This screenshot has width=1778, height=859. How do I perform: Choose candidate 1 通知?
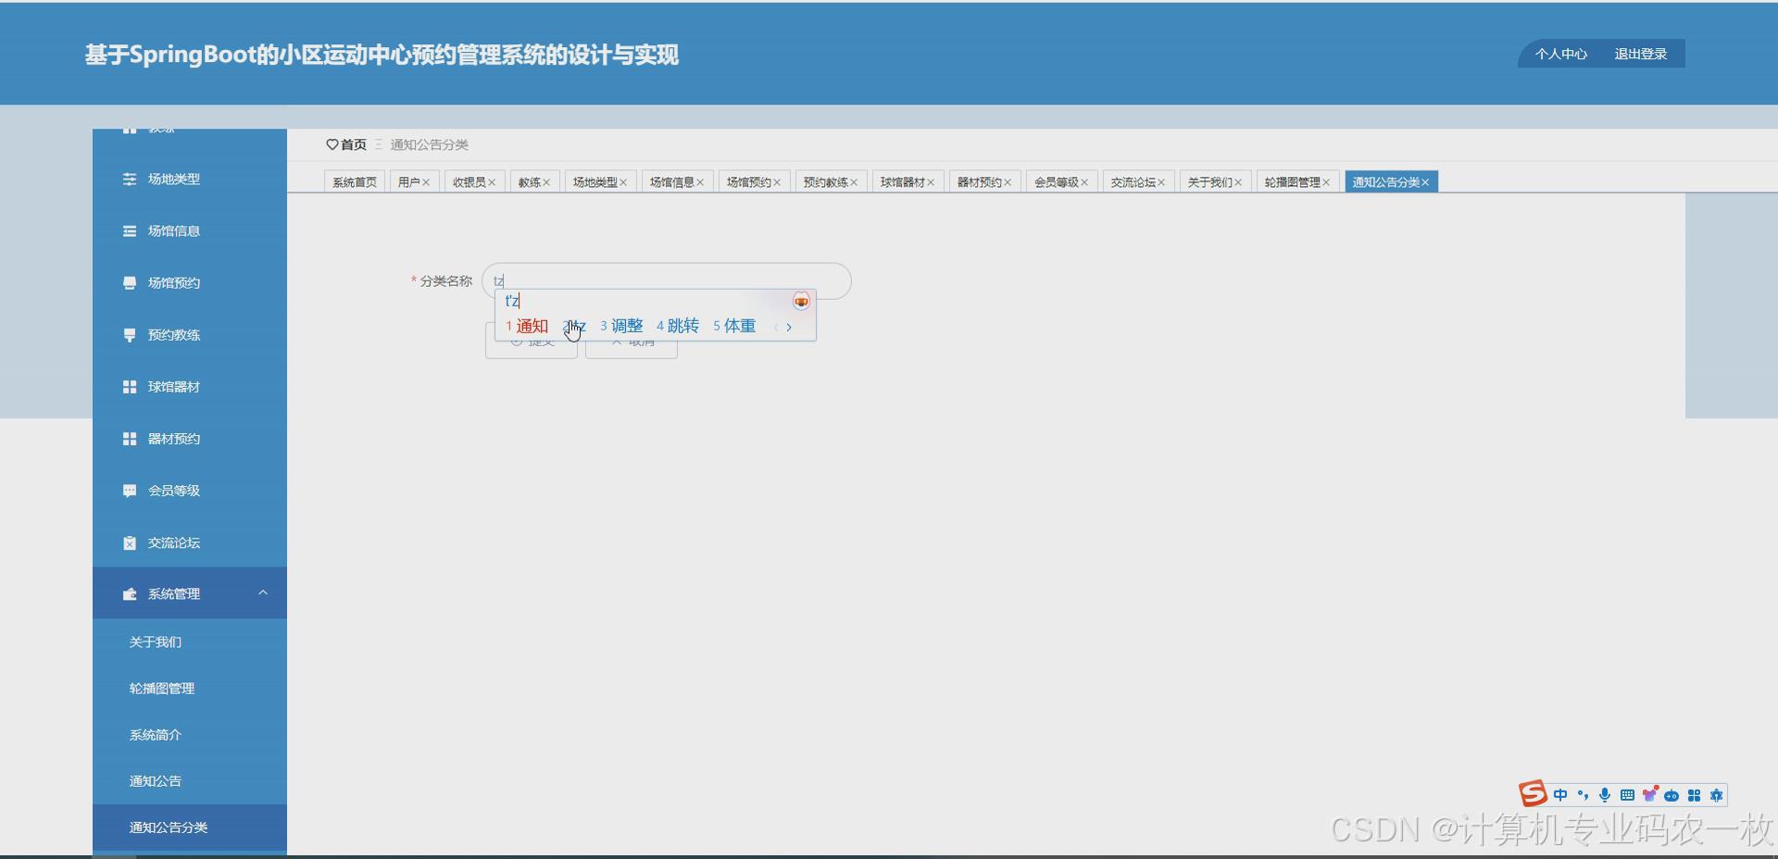(x=527, y=326)
